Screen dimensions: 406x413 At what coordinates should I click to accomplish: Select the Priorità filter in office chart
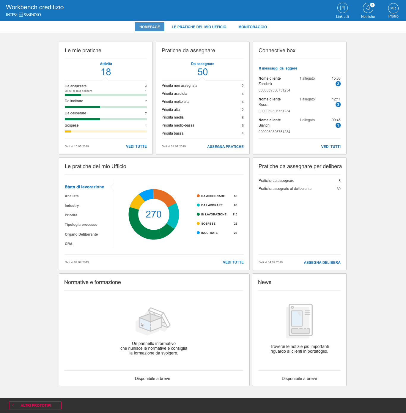(x=71, y=215)
